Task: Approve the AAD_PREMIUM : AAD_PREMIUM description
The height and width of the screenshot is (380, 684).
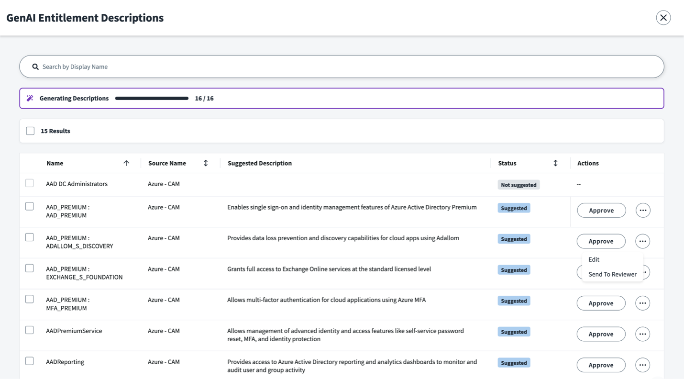Action: click(x=601, y=210)
